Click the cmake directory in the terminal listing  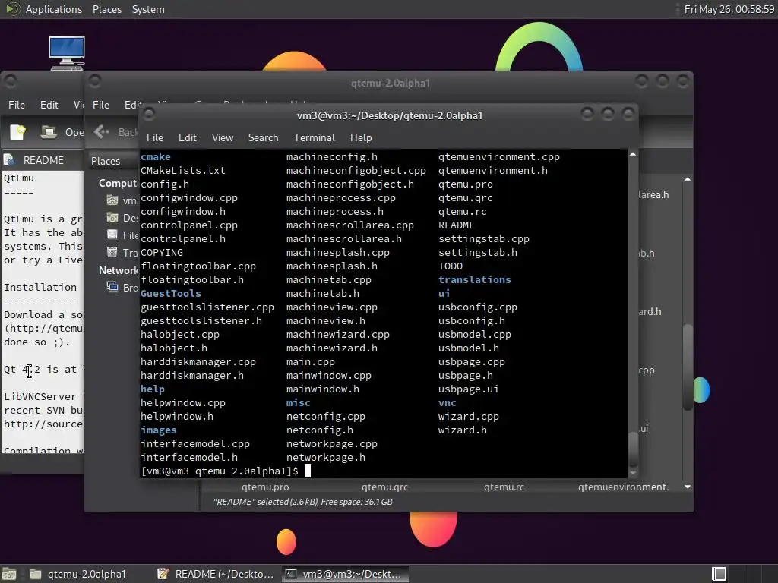click(x=156, y=156)
